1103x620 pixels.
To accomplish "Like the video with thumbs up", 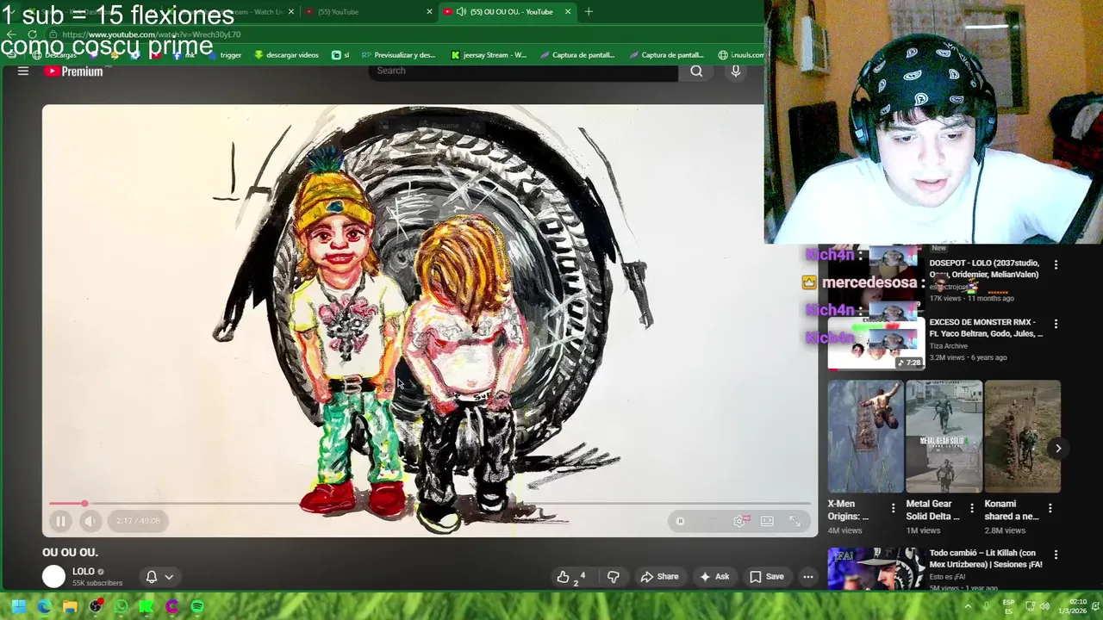I will 571,577.
